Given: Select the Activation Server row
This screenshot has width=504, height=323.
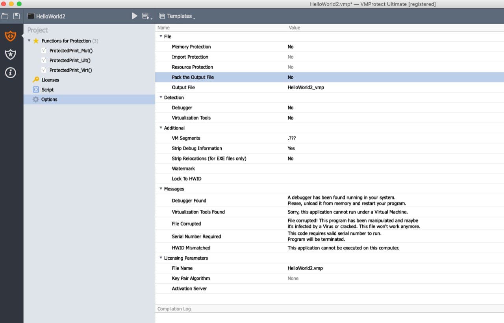Looking at the screenshot, I should (x=330, y=289).
